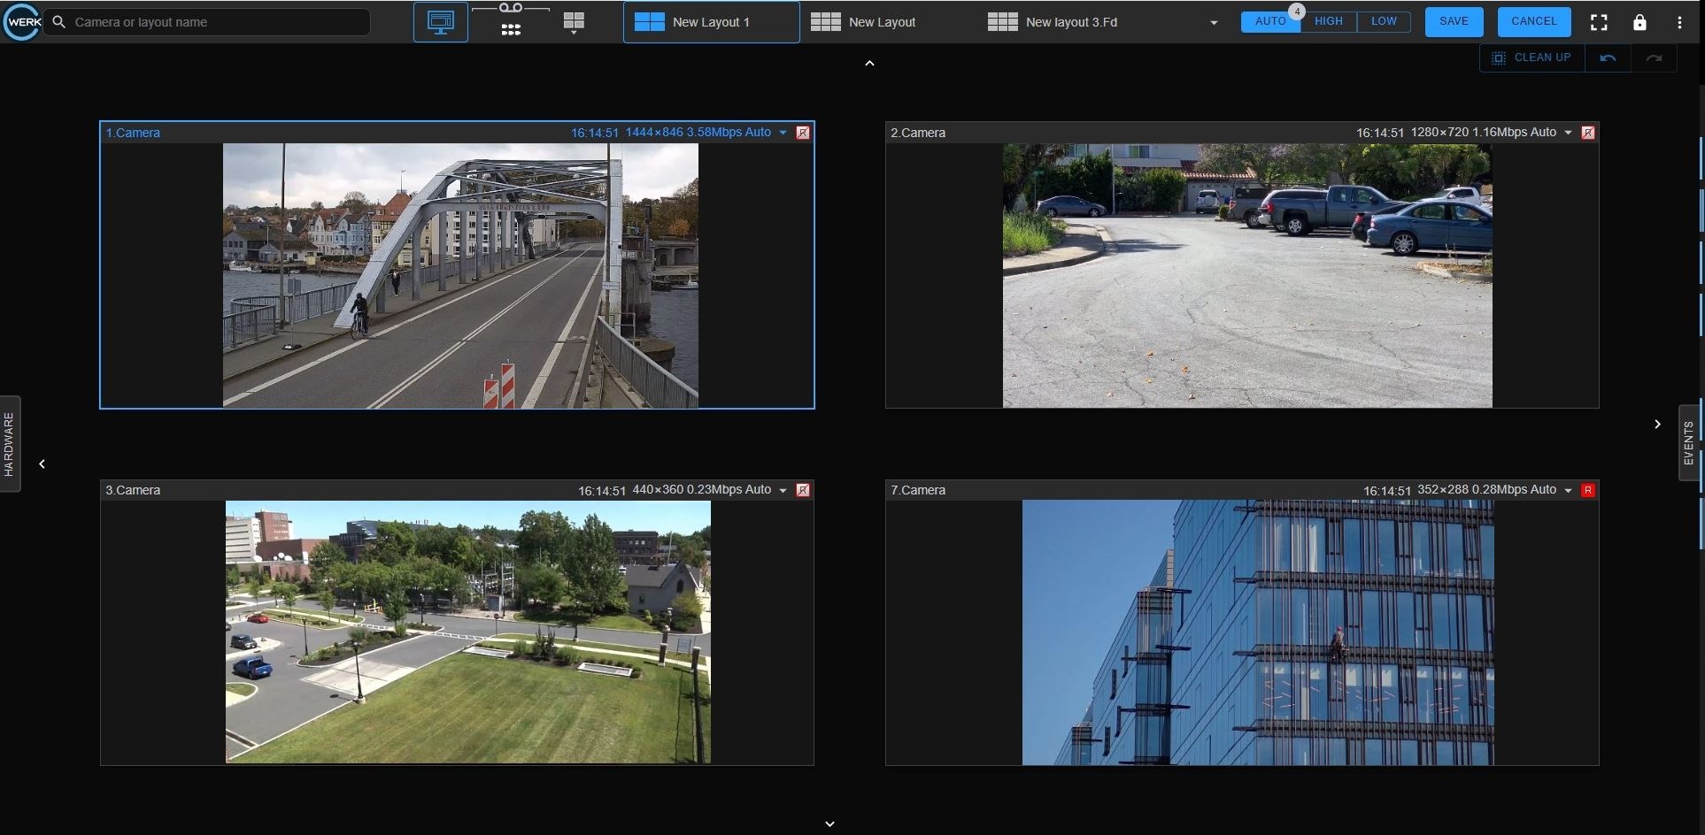Click the undo arrow icon
This screenshot has width=1705, height=835.
click(1608, 58)
